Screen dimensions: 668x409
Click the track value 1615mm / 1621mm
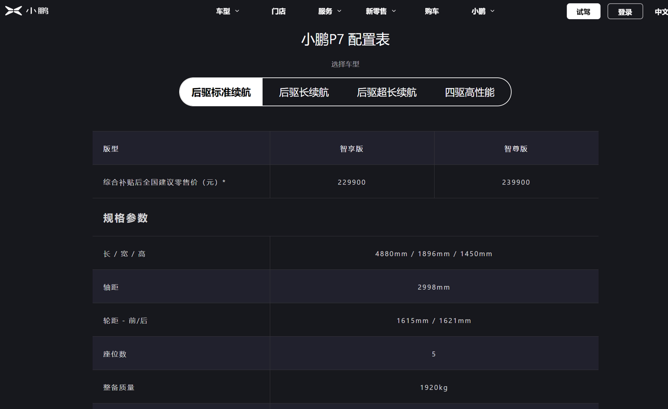pyautogui.click(x=434, y=321)
